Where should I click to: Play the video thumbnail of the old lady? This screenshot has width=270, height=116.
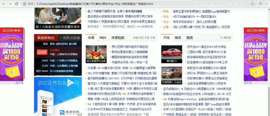(58, 10)
